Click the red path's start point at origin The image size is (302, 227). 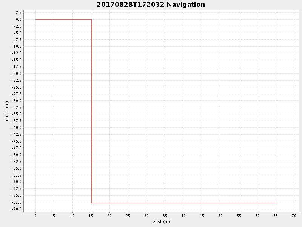click(x=35, y=19)
